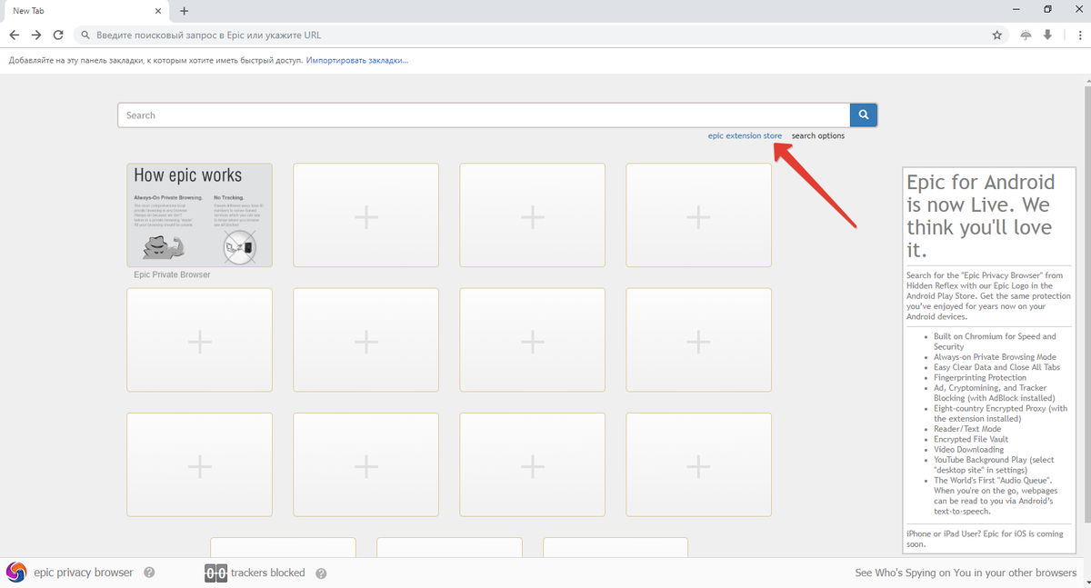Click the forward navigation arrow
The image size is (1091, 588).
tap(36, 35)
